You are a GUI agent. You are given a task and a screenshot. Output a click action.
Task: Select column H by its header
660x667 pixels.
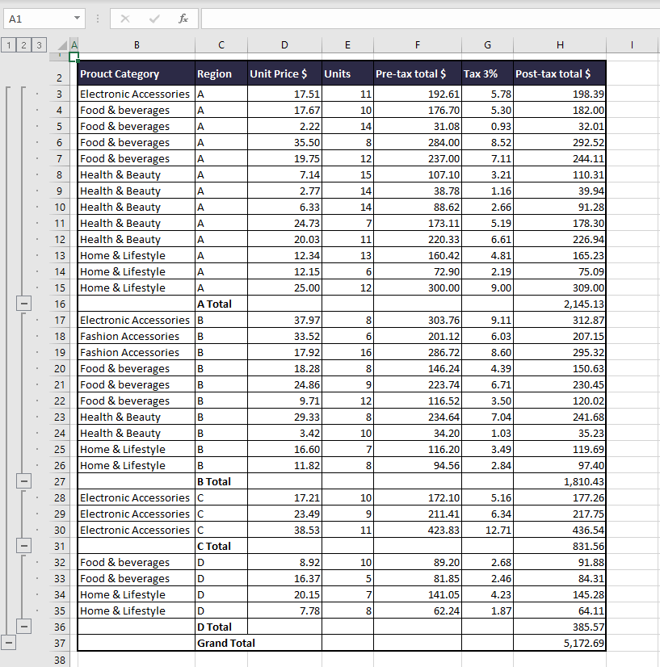[x=560, y=44]
